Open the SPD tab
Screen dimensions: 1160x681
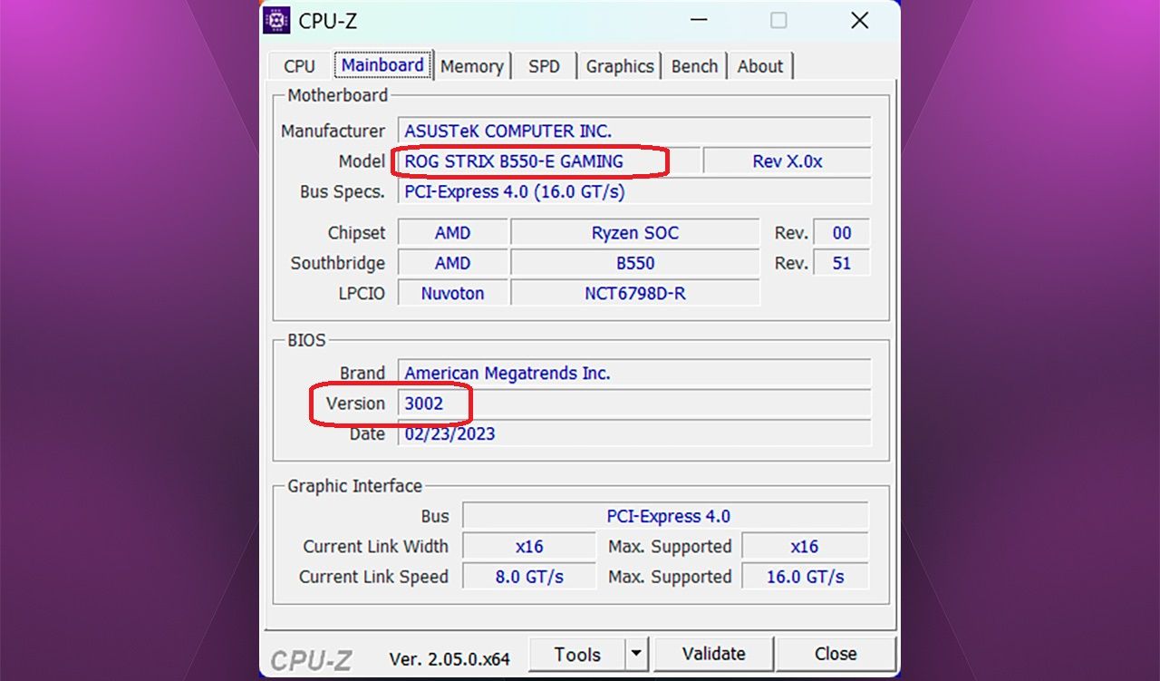tap(544, 66)
